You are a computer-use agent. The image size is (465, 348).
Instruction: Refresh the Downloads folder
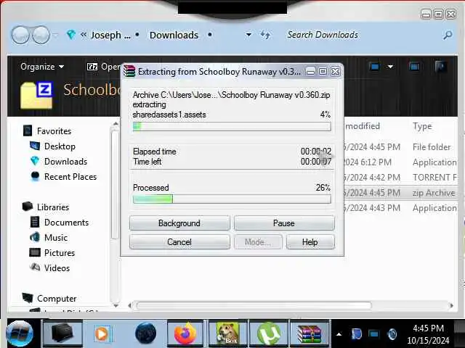coord(265,35)
